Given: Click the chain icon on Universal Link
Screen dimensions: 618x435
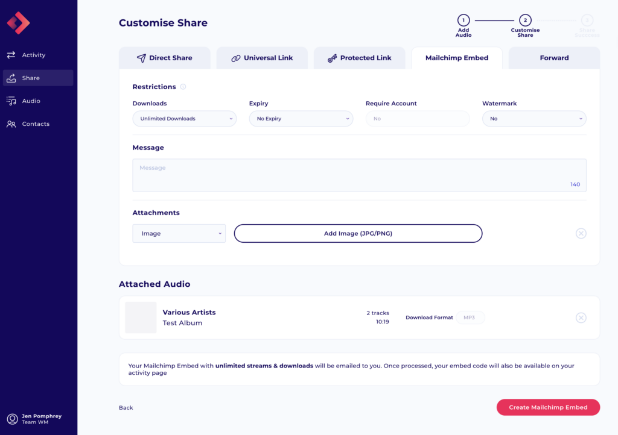Looking at the screenshot, I should pos(235,57).
